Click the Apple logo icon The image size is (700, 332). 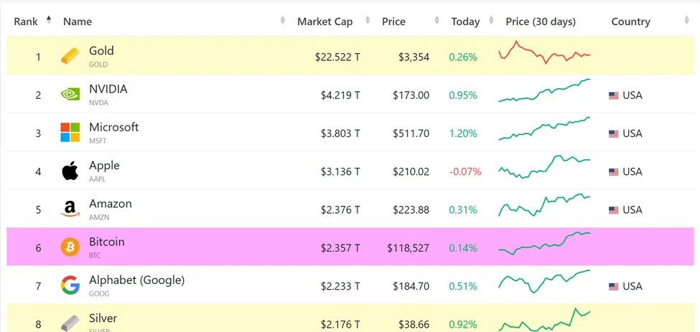[x=70, y=171]
